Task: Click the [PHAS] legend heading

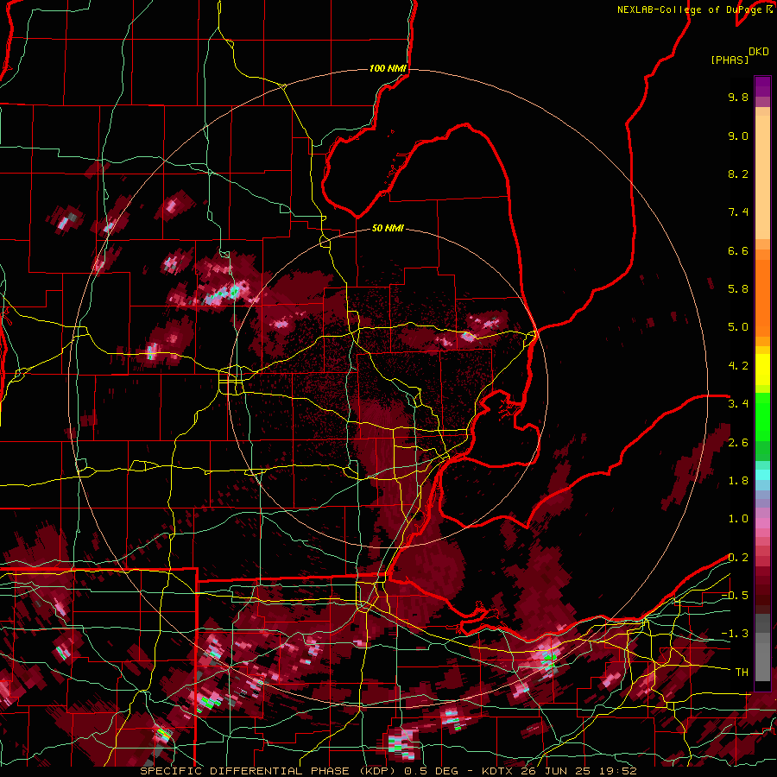Action: click(730, 60)
